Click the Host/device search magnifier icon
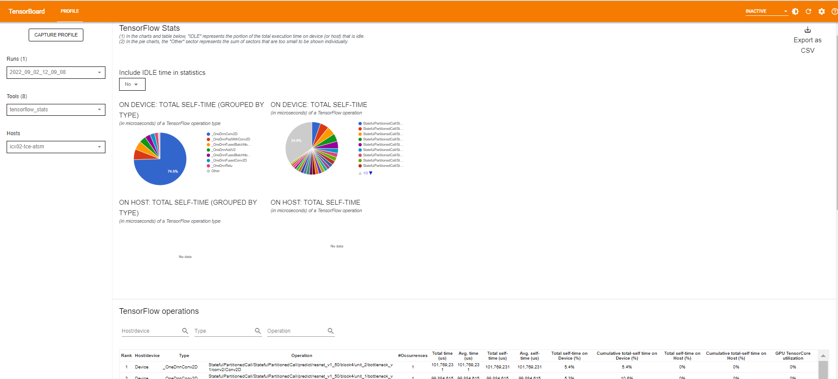838x379 pixels. coord(185,331)
